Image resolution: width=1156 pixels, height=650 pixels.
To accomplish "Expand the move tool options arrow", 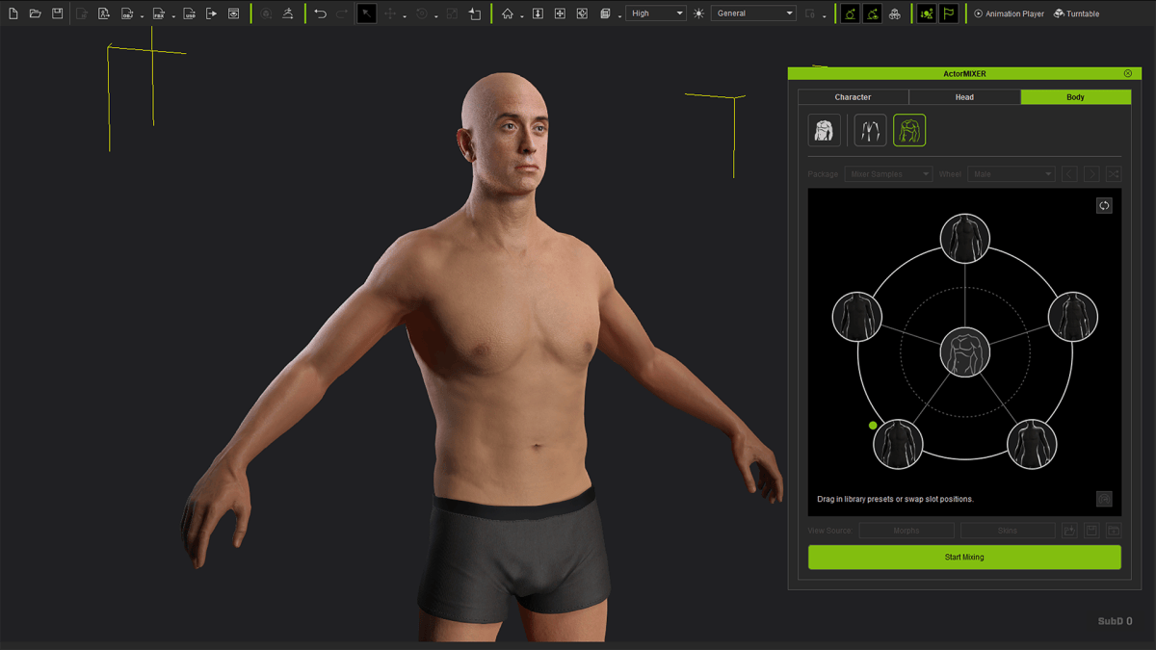I will pyautogui.click(x=405, y=16).
